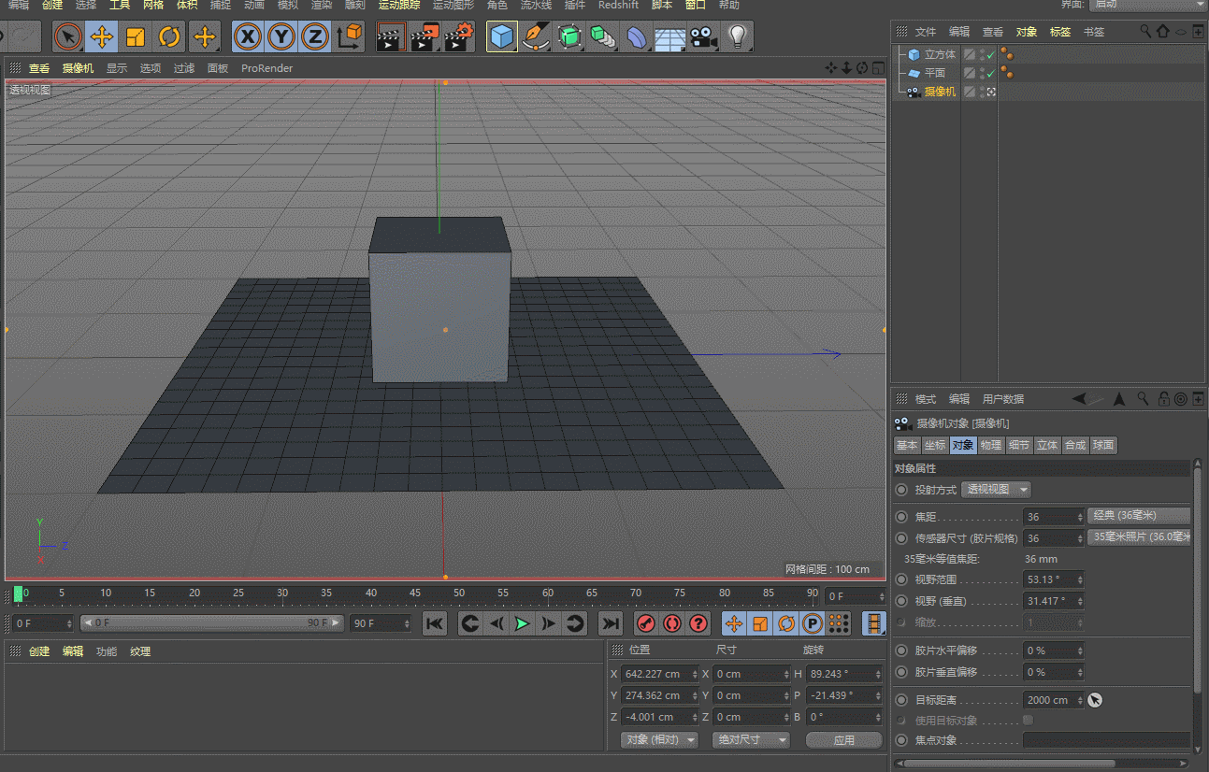Switch to the 物理 tab in camera attributes
This screenshot has width=1209, height=772.
pyautogui.click(x=991, y=446)
